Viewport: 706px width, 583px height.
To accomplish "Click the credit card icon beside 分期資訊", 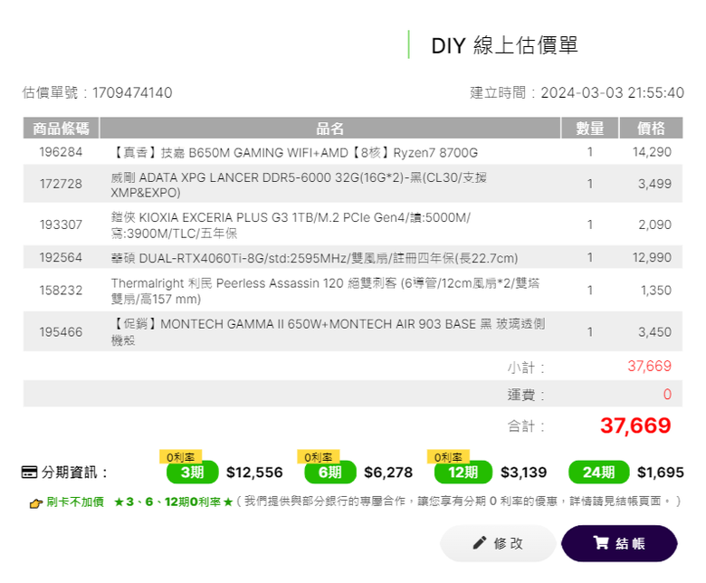I will click(x=29, y=473).
